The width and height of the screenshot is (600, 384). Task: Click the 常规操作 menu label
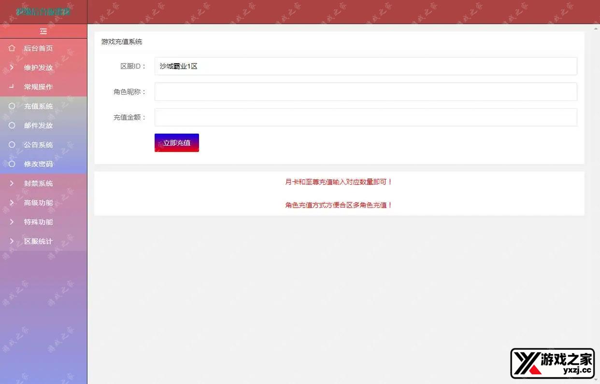(39, 87)
